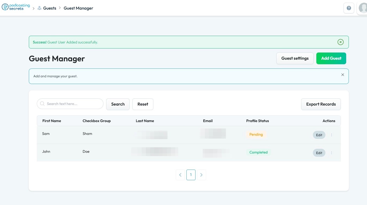Select page 1 in pagination
This screenshot has height=205, width=367.
[191, 175]
